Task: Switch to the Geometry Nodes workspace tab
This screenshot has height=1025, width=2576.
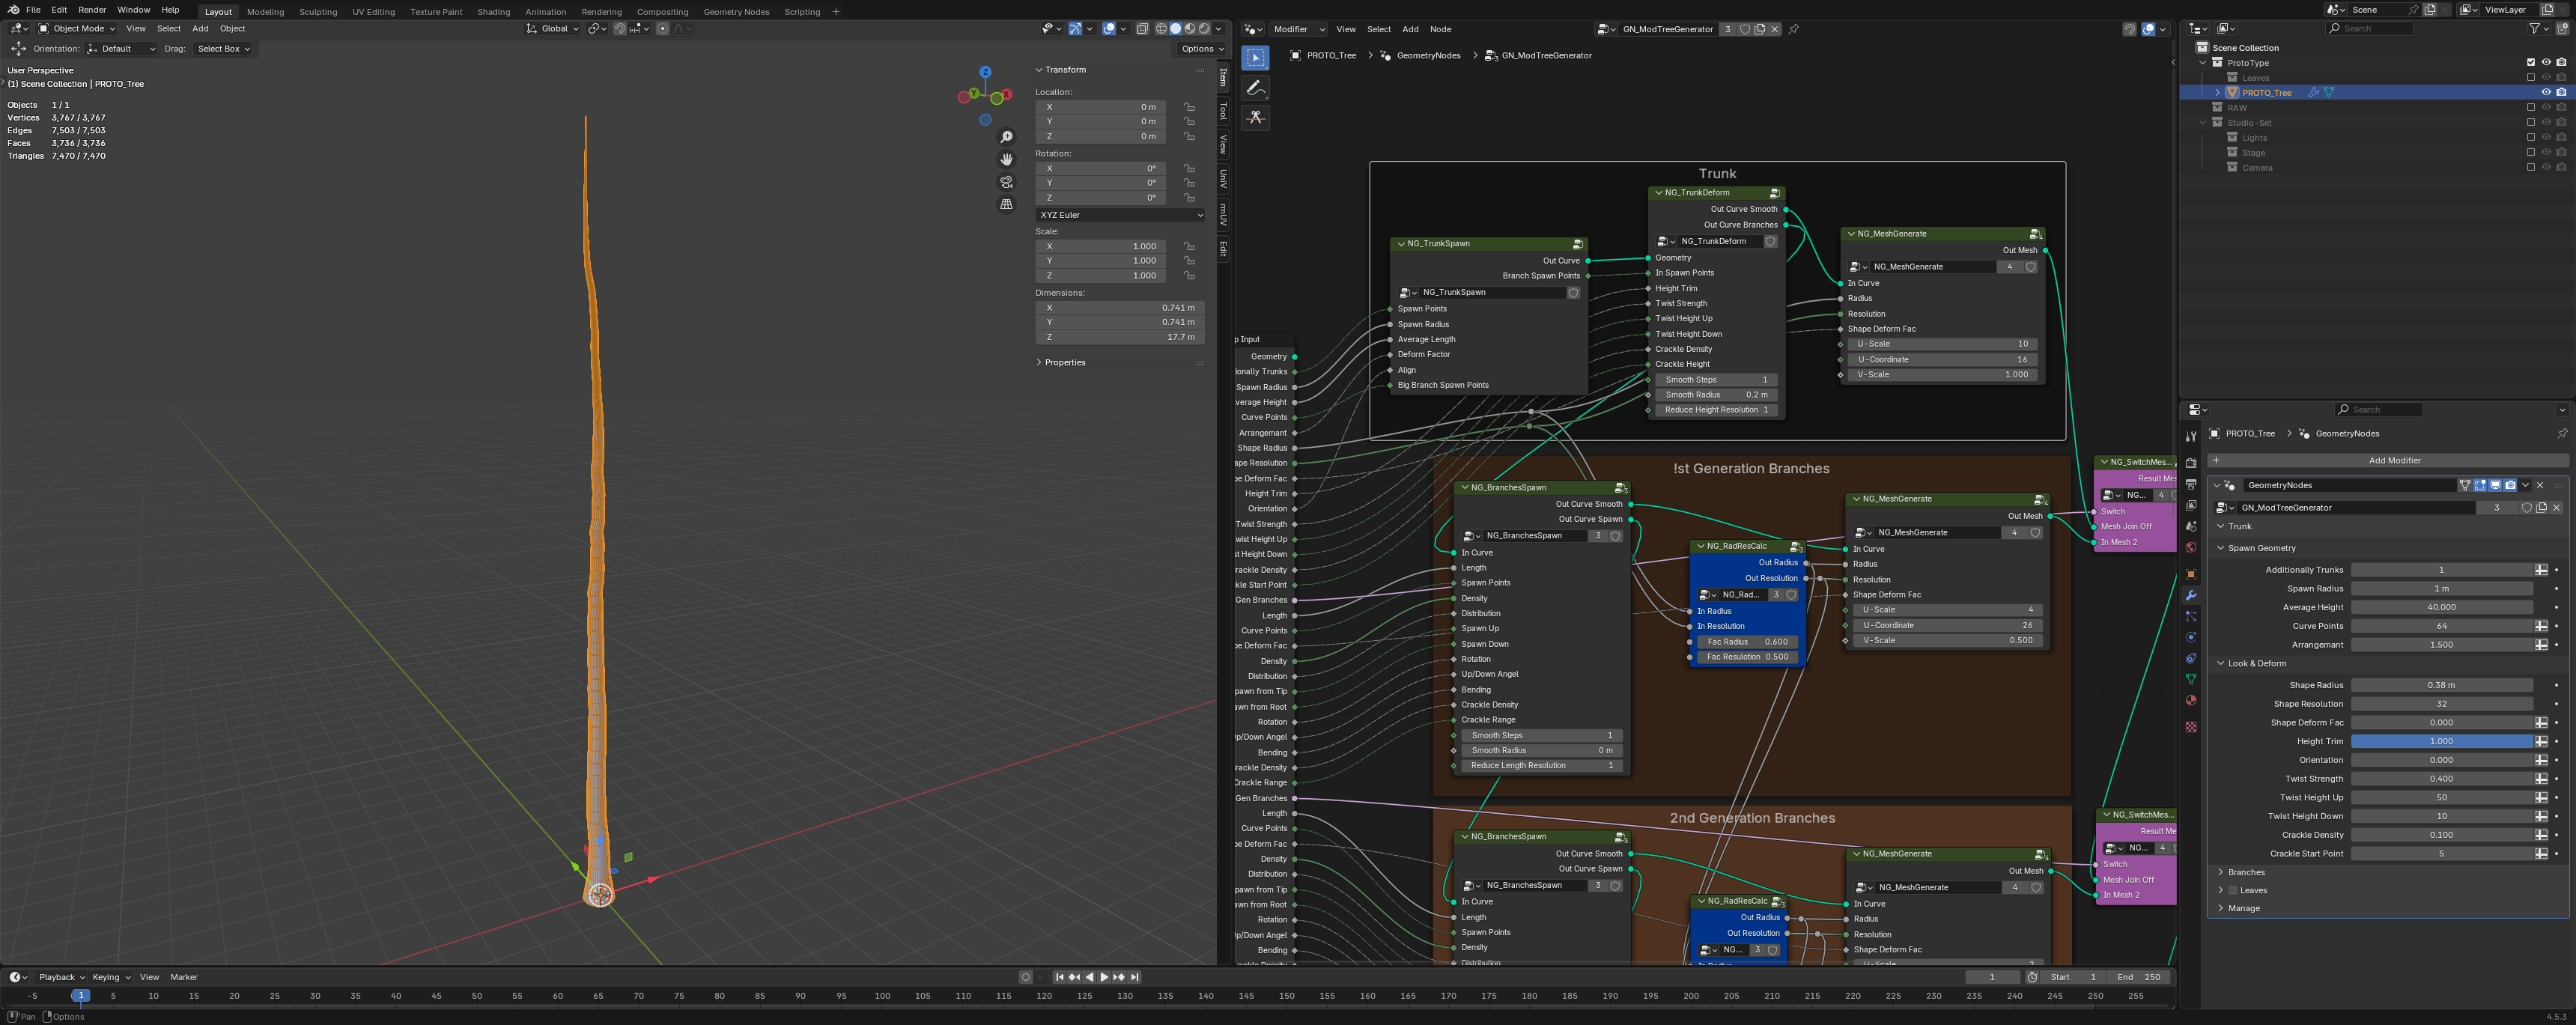Action: 735,11
